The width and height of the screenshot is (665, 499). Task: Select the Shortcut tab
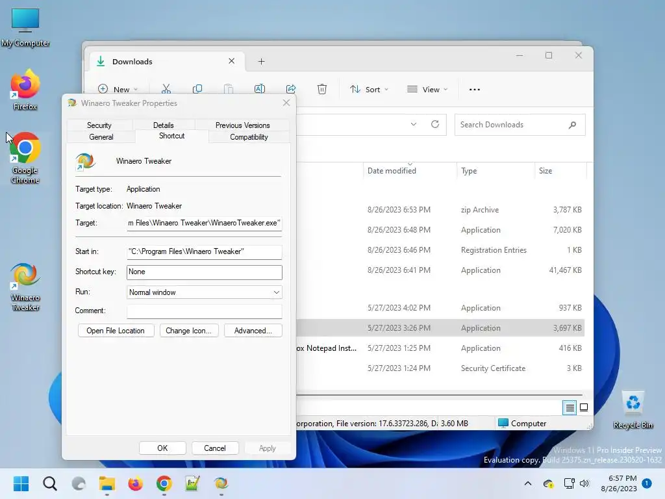[171, 136]
